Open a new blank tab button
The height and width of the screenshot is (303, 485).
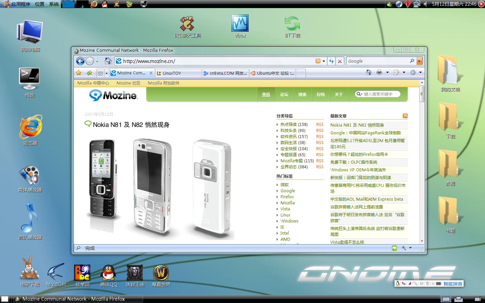(301, 73)
